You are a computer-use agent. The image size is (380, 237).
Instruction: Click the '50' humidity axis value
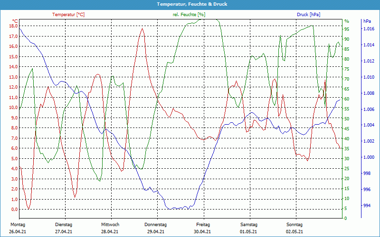(347, 119)
